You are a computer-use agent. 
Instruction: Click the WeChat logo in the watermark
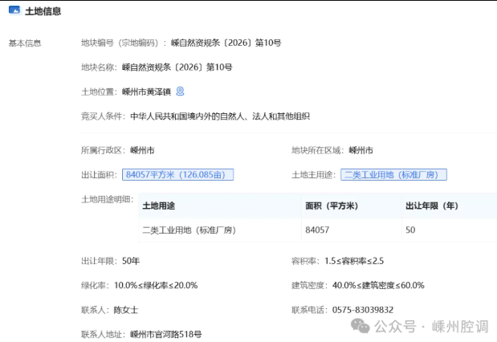click(360, 326)
